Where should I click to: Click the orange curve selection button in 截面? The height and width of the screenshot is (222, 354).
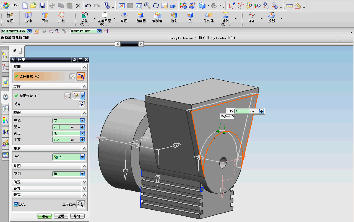[x=81, y=76]
